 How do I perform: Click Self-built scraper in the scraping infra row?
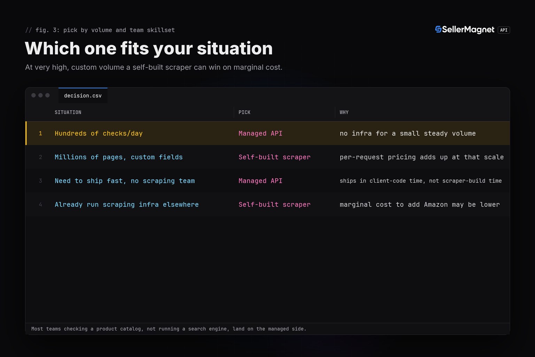coord(274,205)
